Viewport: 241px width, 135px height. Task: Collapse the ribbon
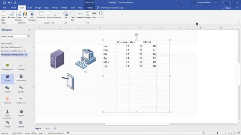(239, 23)
